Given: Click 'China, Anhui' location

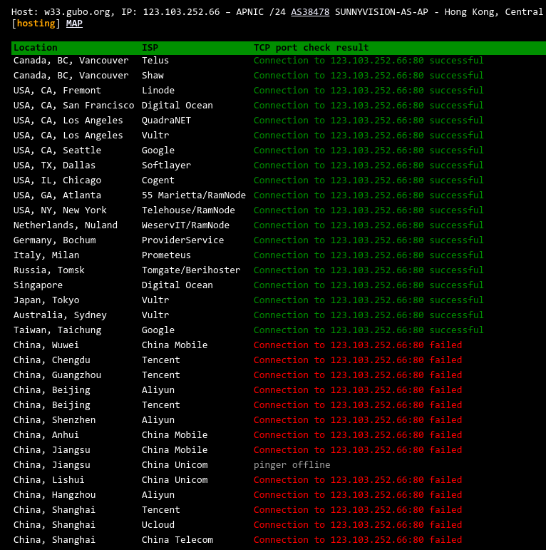Looking at the screenshot, I should [x=46, y=435].
